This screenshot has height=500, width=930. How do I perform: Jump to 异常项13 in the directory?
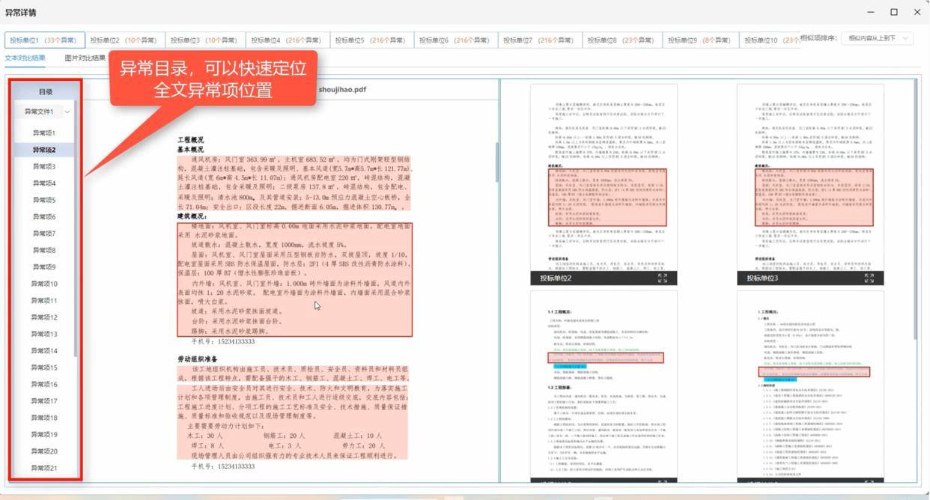[x=44, y=334]
